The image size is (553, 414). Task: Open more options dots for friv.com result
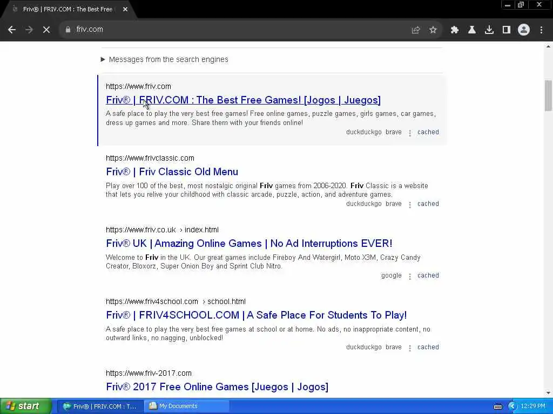click(410, 133)
